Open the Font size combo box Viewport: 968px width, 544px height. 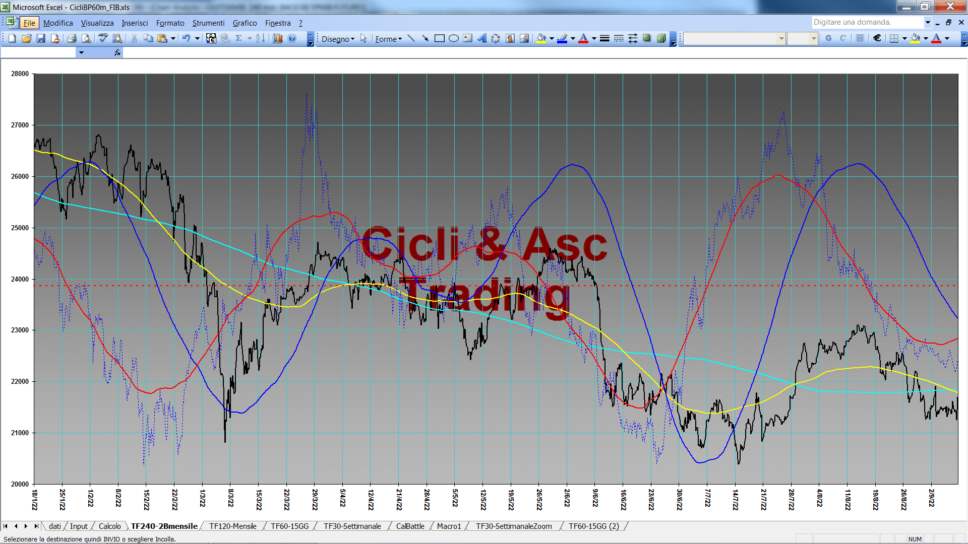(x=802, y=38)
